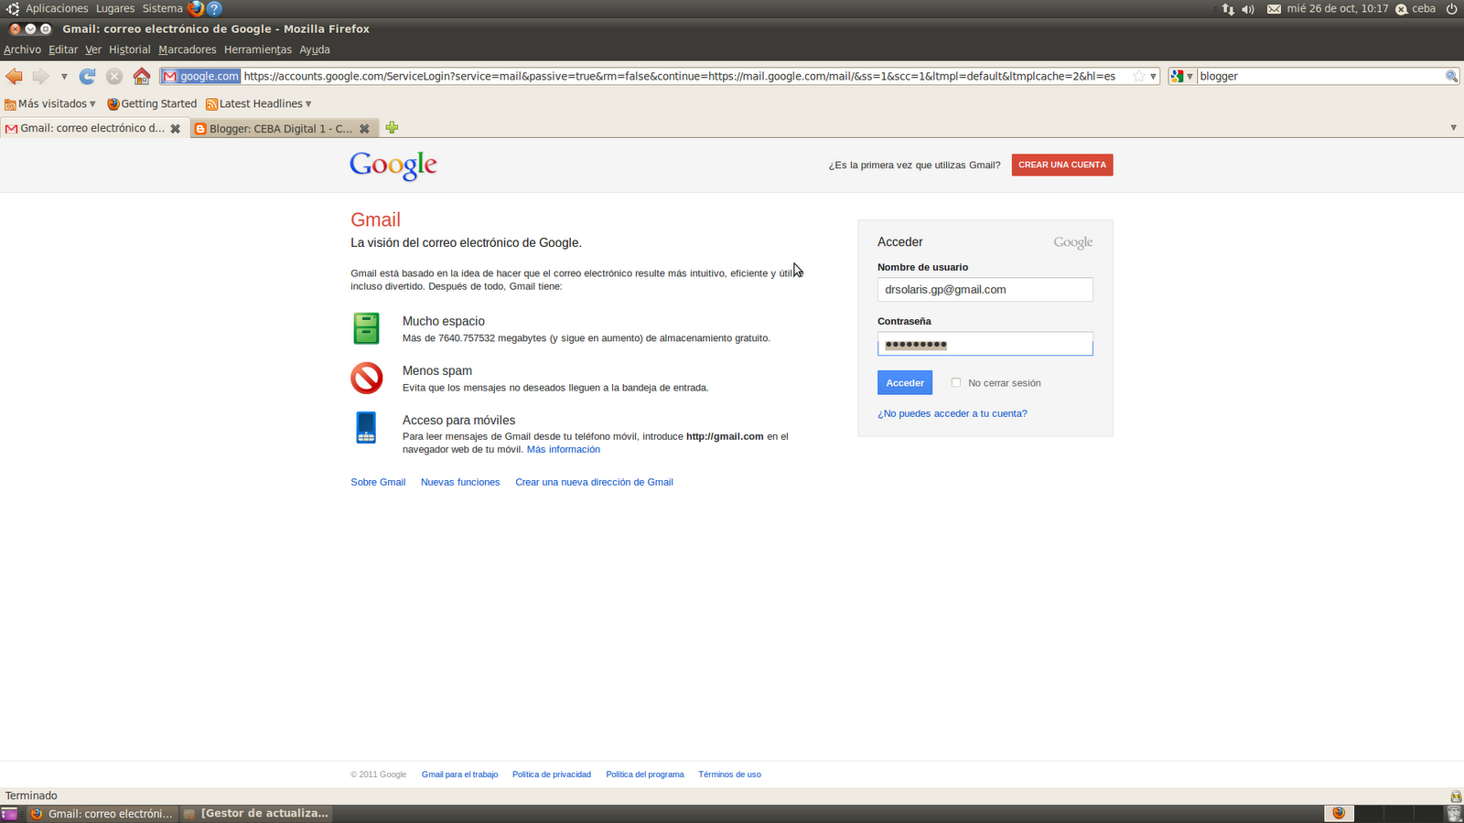Click the site identity google.com badge
The width and height of the screenshot is (1464, 823).
pos(200,76)
